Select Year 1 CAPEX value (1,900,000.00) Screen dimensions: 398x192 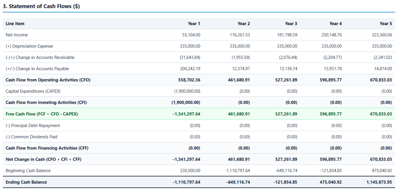pyautogui.click(x=187, y=91)
